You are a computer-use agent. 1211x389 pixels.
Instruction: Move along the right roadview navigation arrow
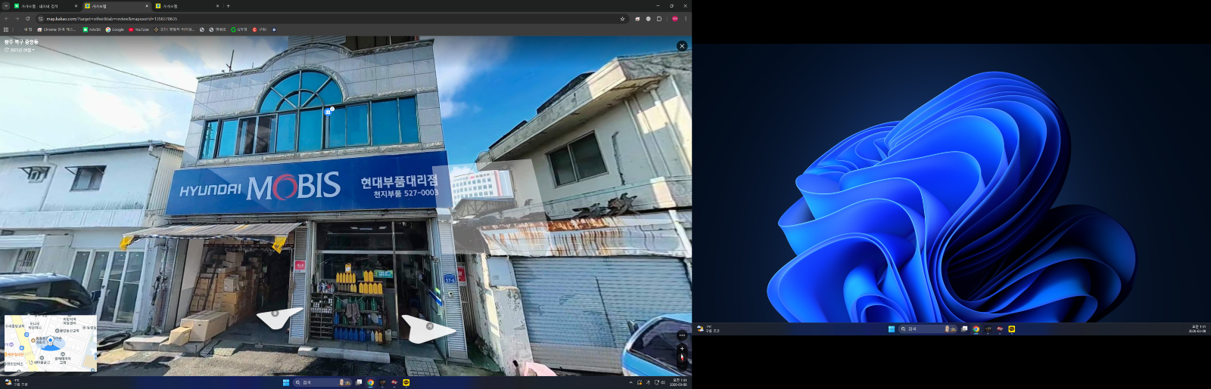point(428,329)
